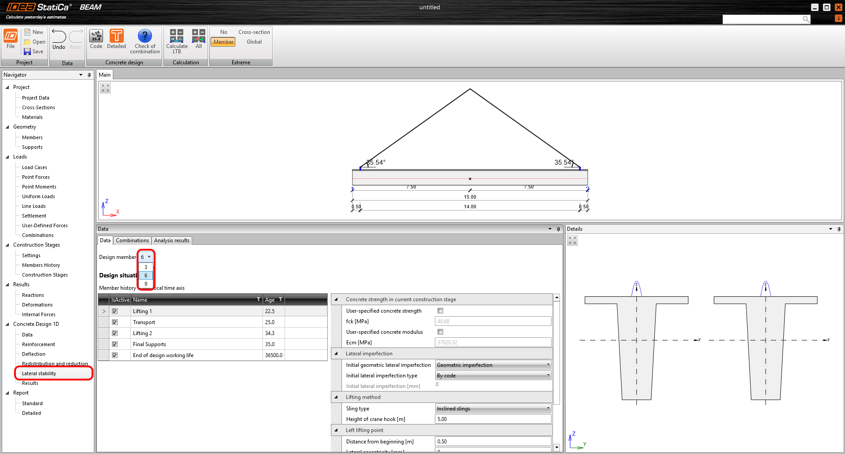Open the File menu button
The height and width of the screenshot is (454, 845).
11,38
